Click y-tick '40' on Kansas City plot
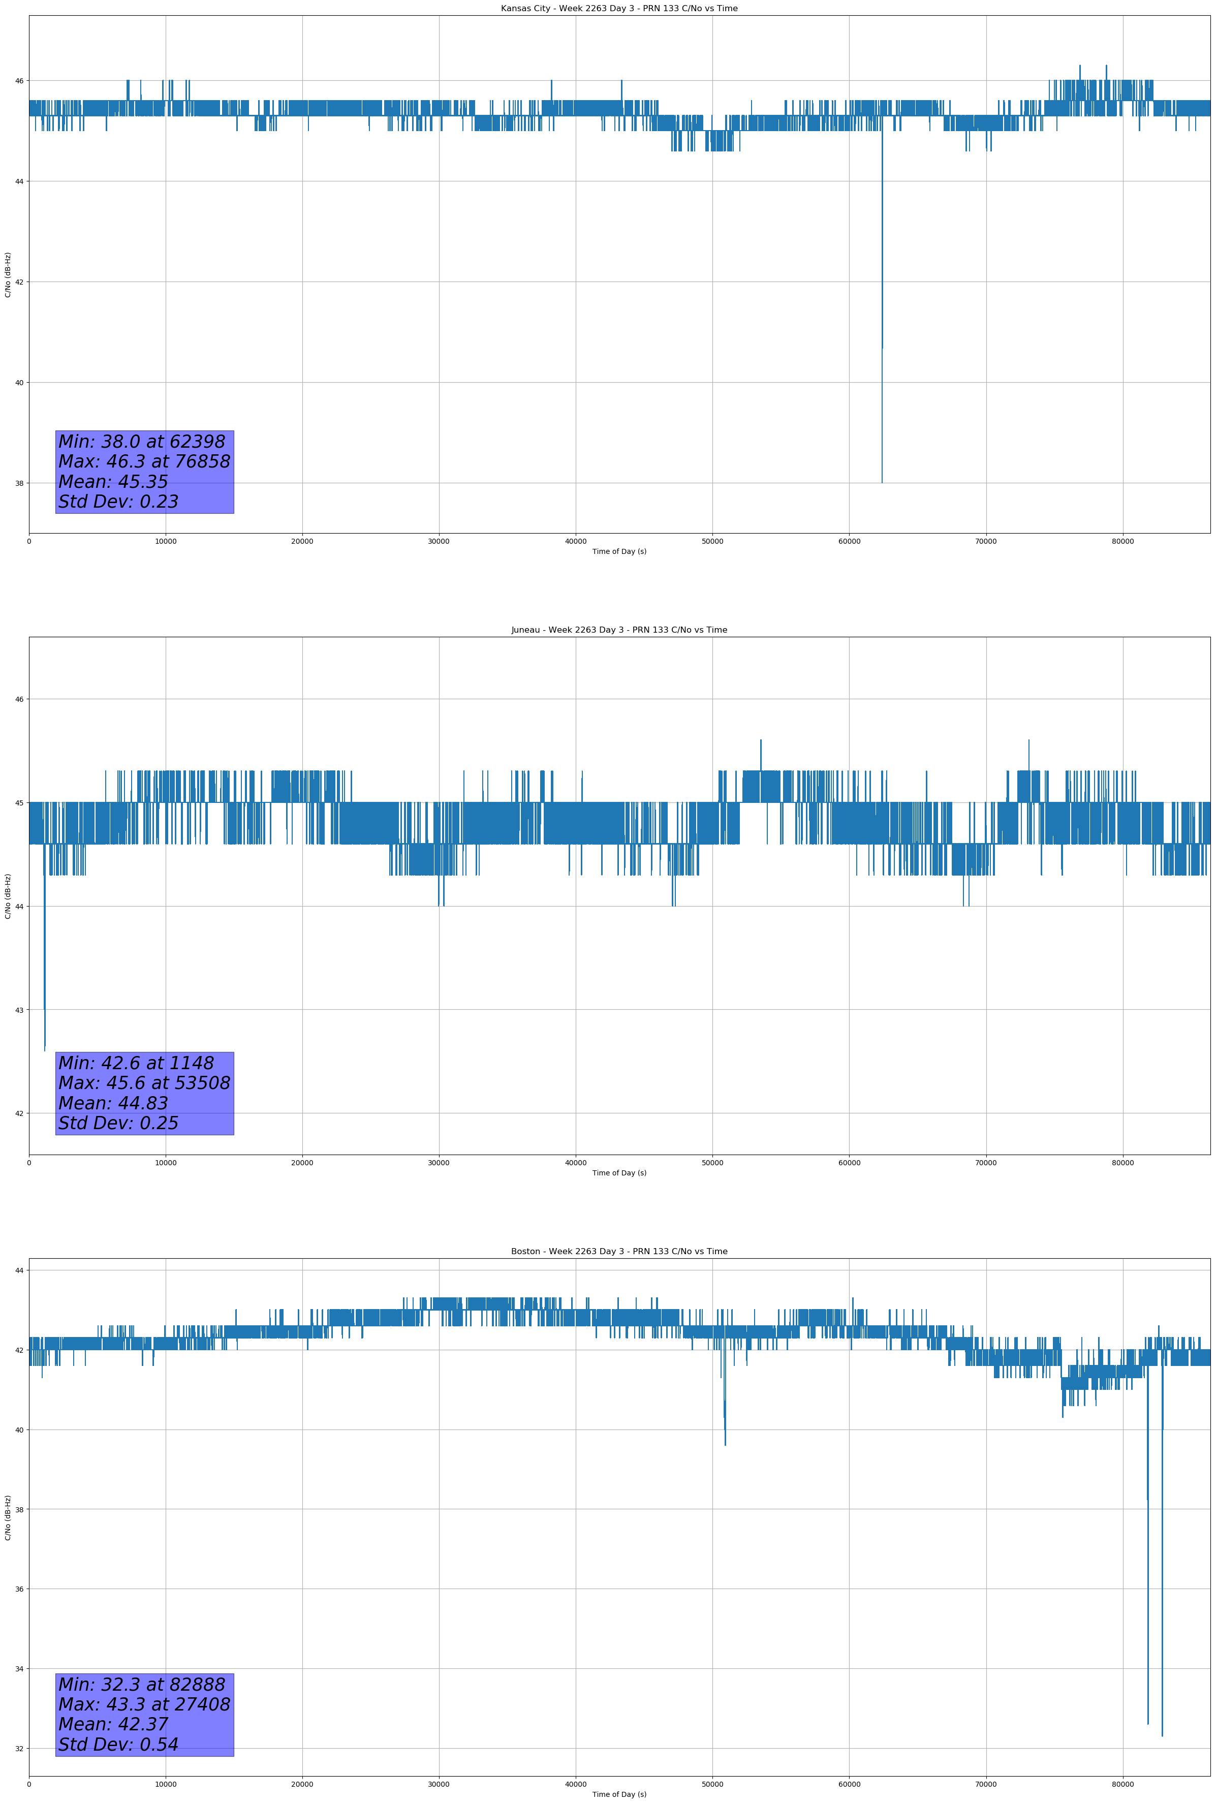Screen dimensions: 1217x1803 pos(19,383)
